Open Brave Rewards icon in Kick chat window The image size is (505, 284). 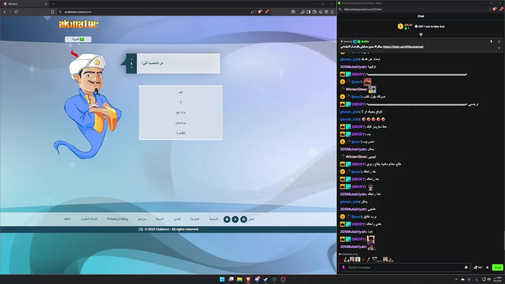pos(501,9)
